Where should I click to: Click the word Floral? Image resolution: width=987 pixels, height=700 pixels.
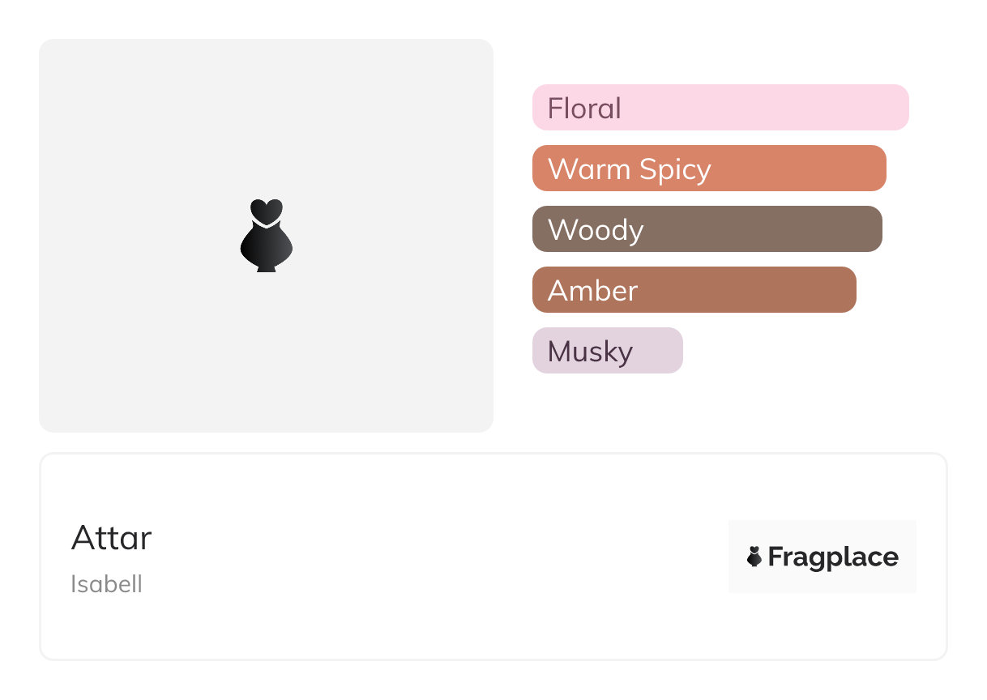click(584, 108)
